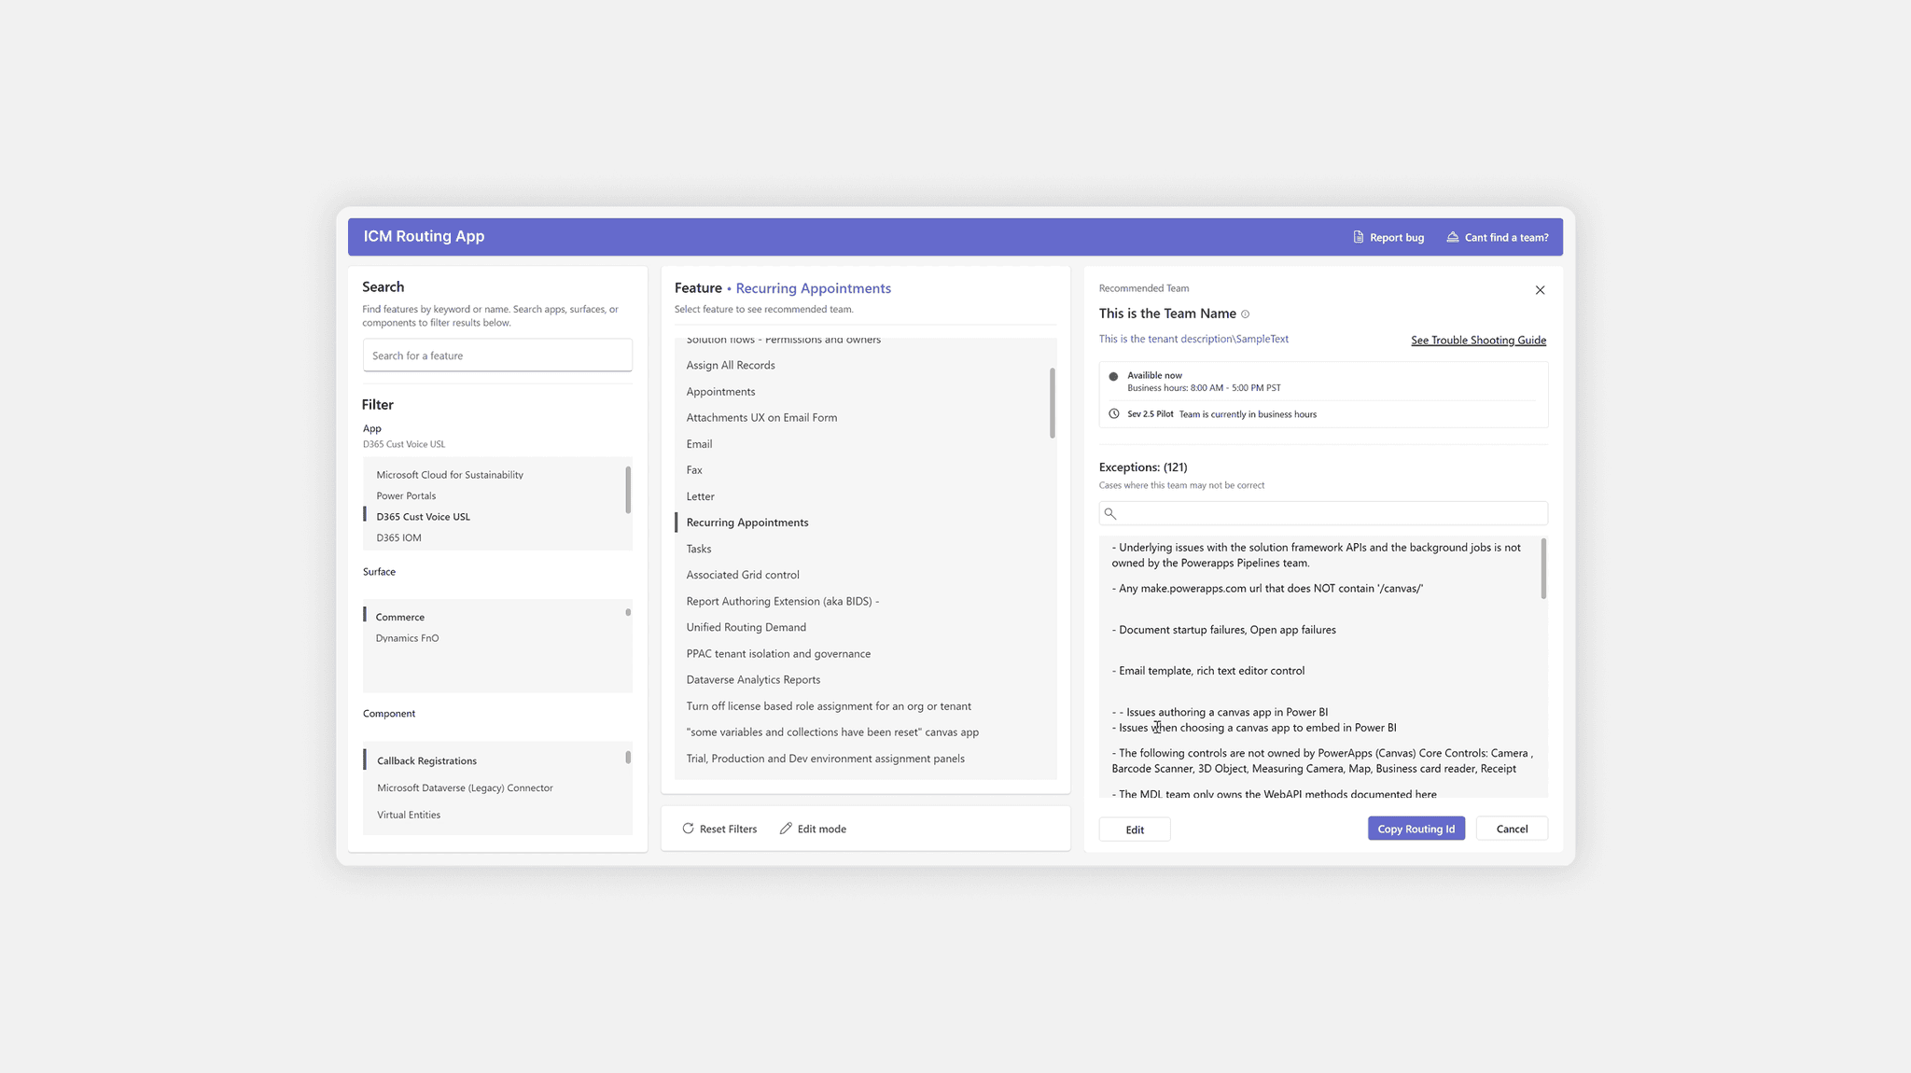Image resolution: width=1911 pixels, height=1073 pixels.
Task: Click the Reset Filters refresh icon
Action: pos(688,829)
